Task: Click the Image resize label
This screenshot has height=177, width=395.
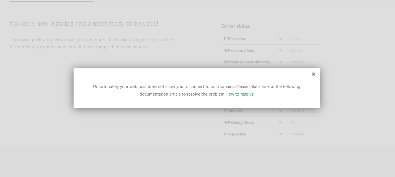Action: [x=235, y=134]
